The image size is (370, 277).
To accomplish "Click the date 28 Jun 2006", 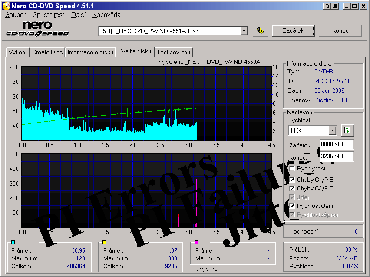I will (329, 90).
